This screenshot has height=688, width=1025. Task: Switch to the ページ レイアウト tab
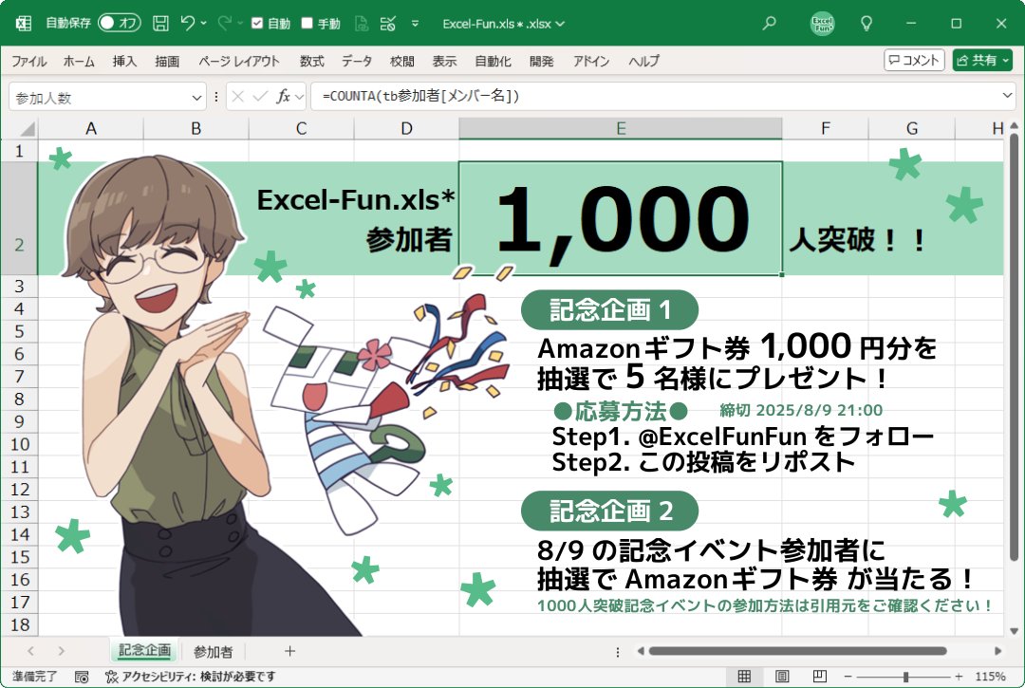(239, 61)
